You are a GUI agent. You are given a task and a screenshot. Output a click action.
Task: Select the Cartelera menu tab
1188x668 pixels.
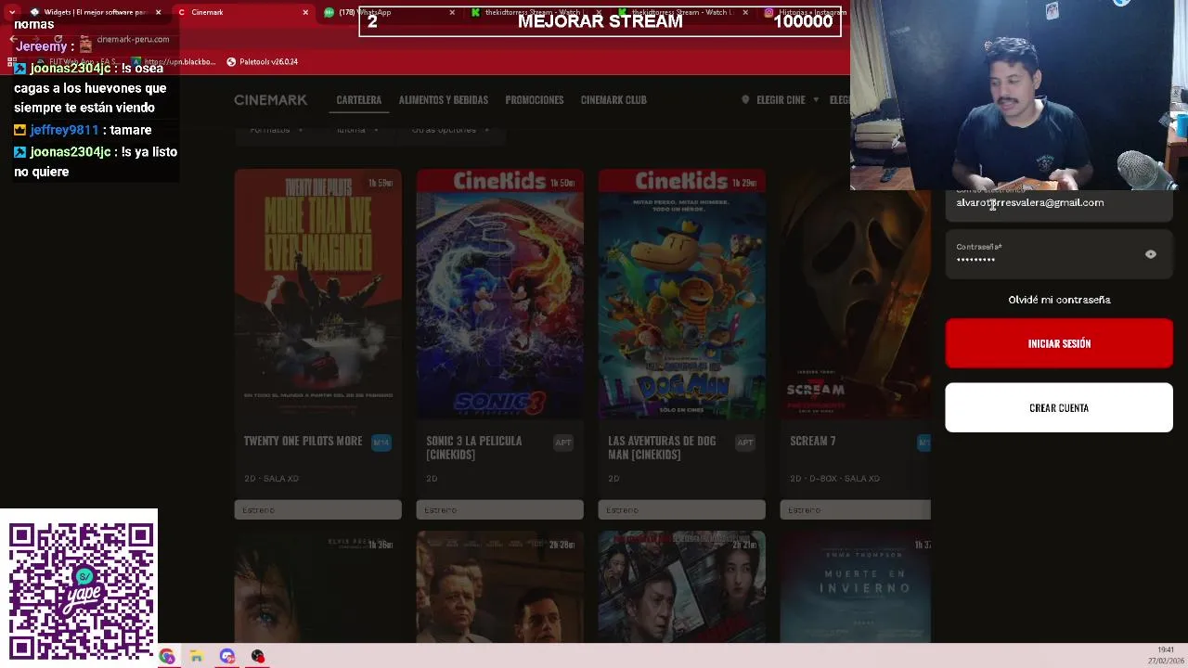click(359, 99)
